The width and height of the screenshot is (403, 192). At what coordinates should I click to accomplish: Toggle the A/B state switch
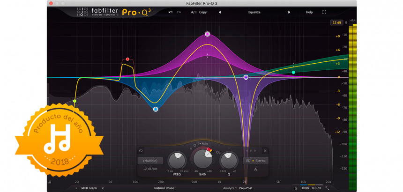tap(193, 12)
